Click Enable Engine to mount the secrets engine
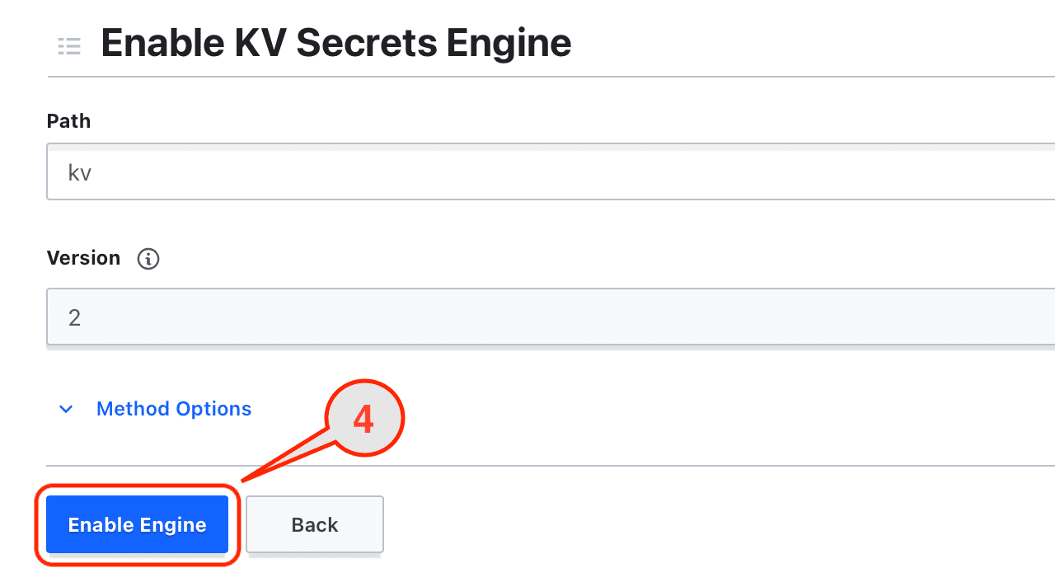 [137, 524]
